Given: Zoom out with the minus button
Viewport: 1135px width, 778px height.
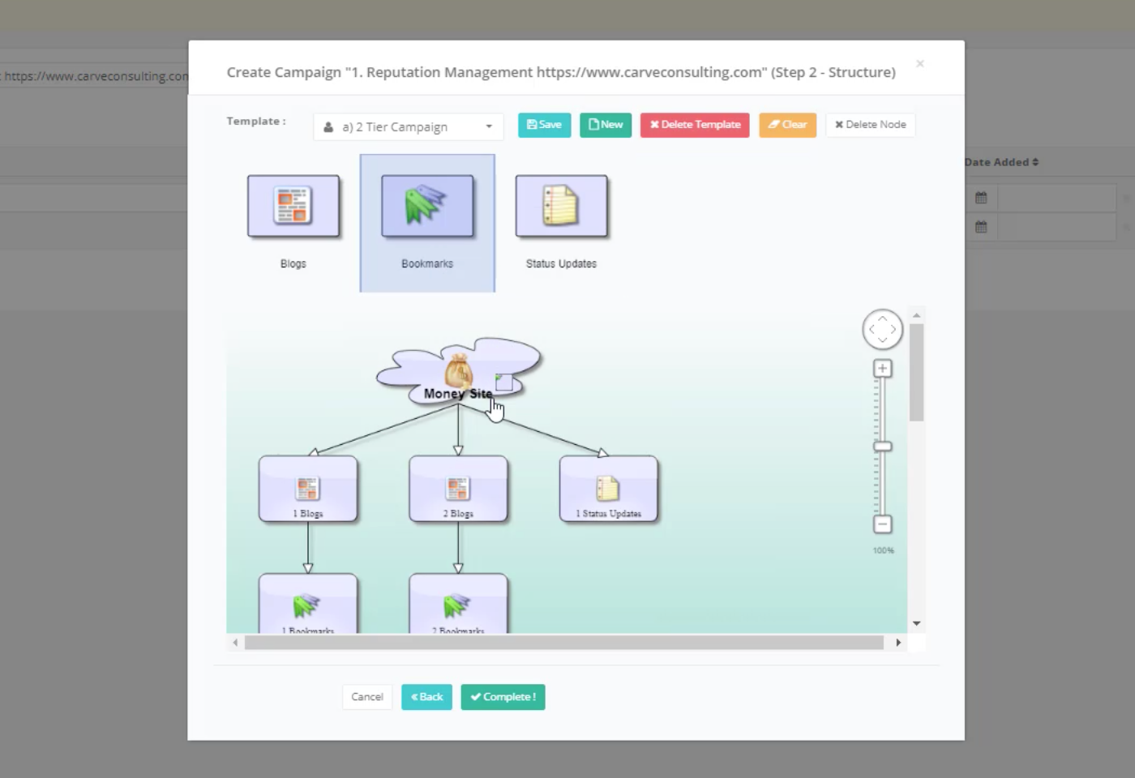Looking at the screenshot, I should (883, 524).
